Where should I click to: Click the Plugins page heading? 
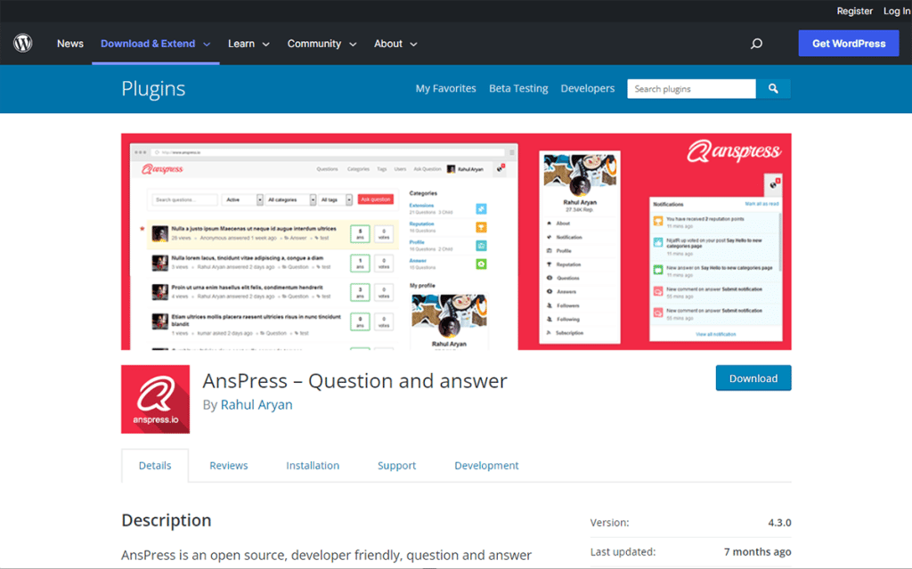153,88
